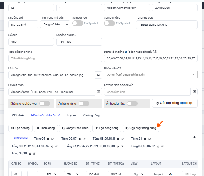Image resolution: width=204 pixels, height=176 pixels.
Task: Click Tạo căn hộ button
Action: pos(21,128)
